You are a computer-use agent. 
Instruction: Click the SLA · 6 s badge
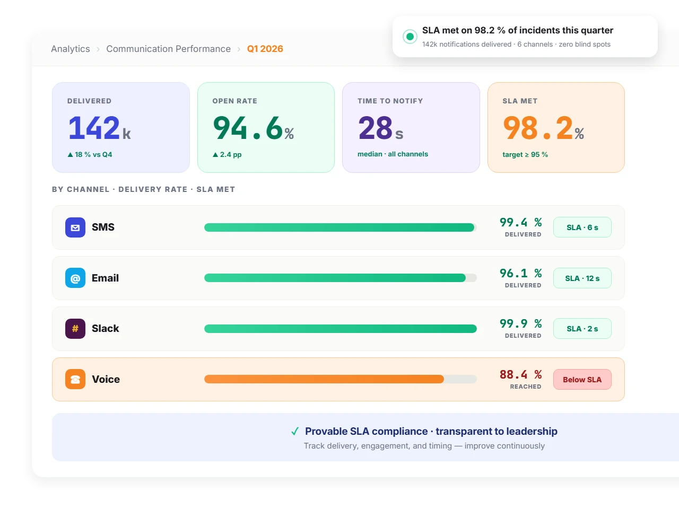click(x=582, y=227)
